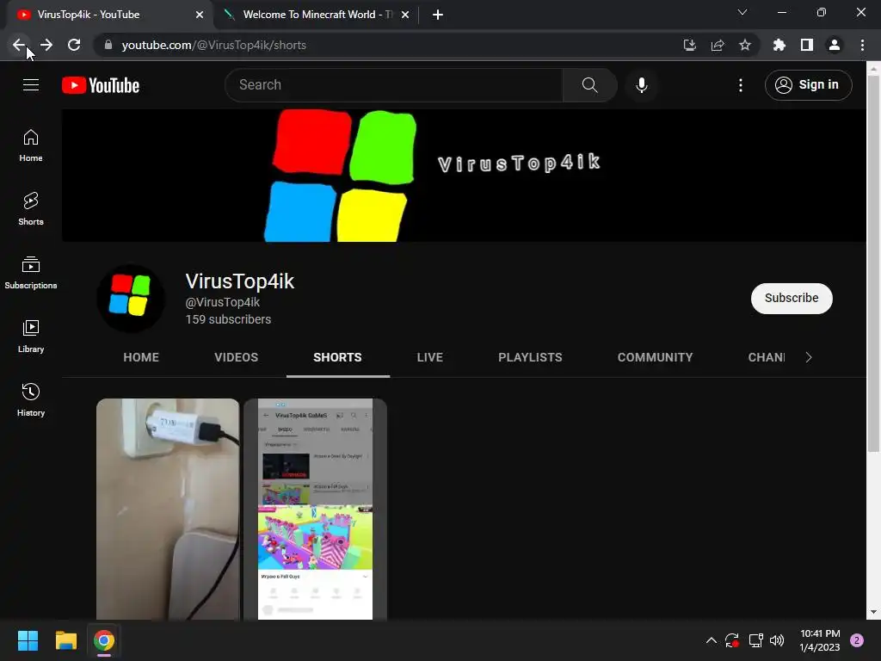
Task: Switch to the Welcome To Minecraft World tab
Action: click(317, 15)
